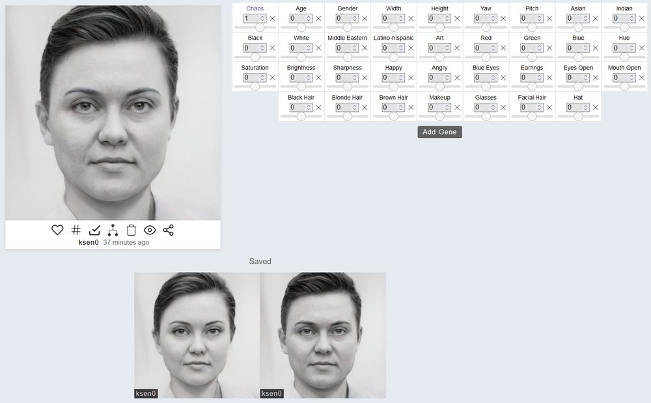
Task: Click the Black Hair spinner arrows
Action: (x=309, y=107)
